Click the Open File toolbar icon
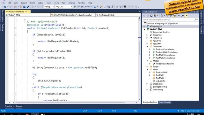This screenshot has width=204, height=115. point(21,7)
